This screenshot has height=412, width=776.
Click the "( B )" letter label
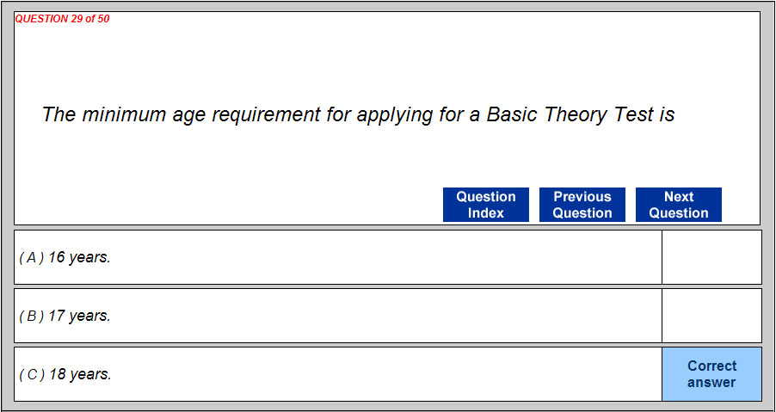pyautogui.click(x=32, y=316)
